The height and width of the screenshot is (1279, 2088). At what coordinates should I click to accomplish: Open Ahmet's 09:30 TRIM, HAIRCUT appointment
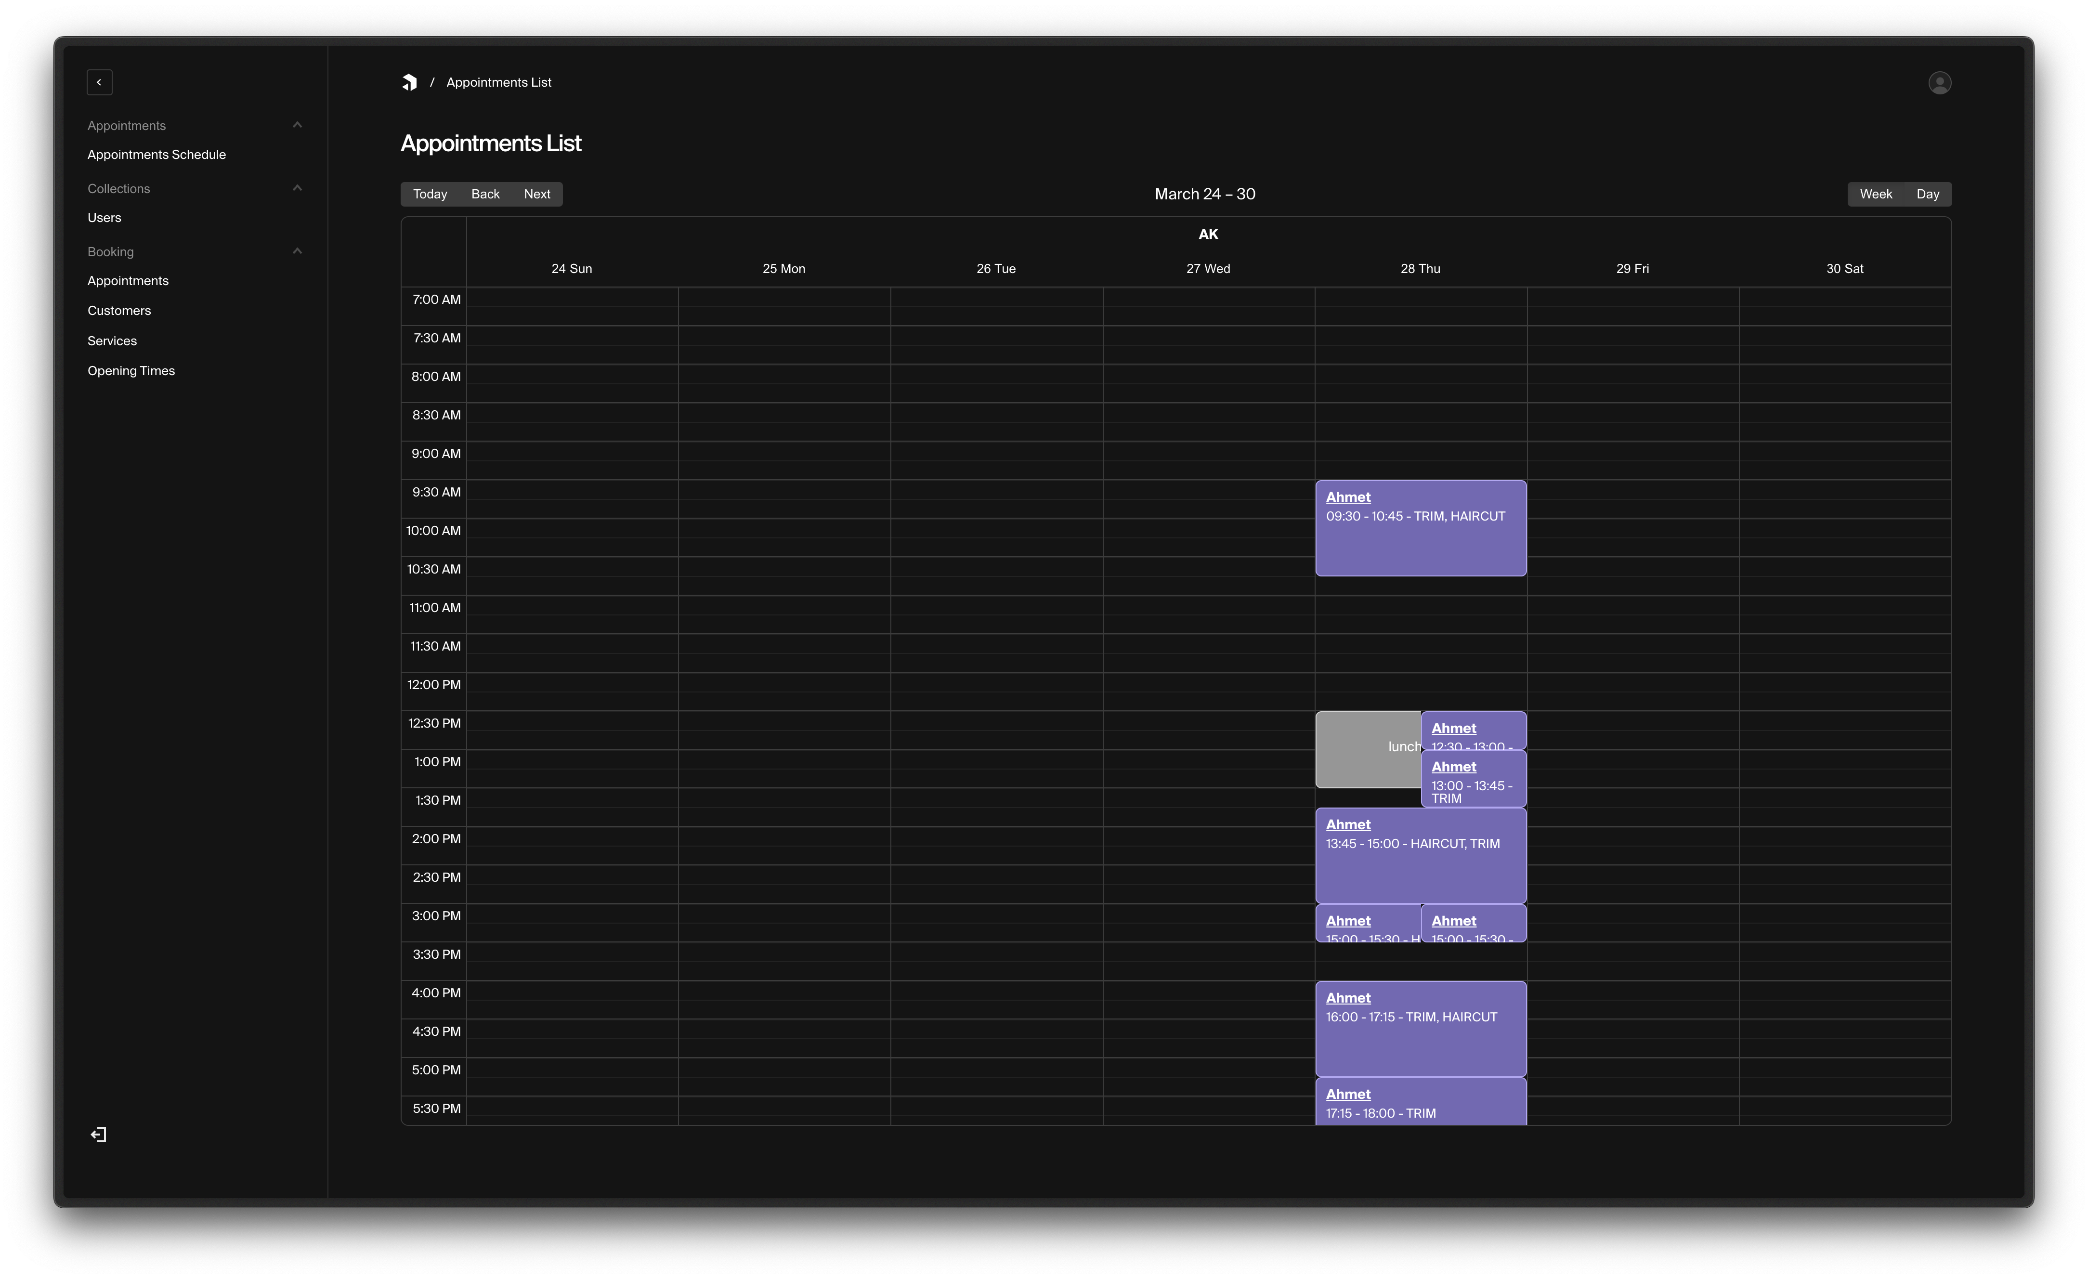pyautogui.click(x=1420, y=527)
